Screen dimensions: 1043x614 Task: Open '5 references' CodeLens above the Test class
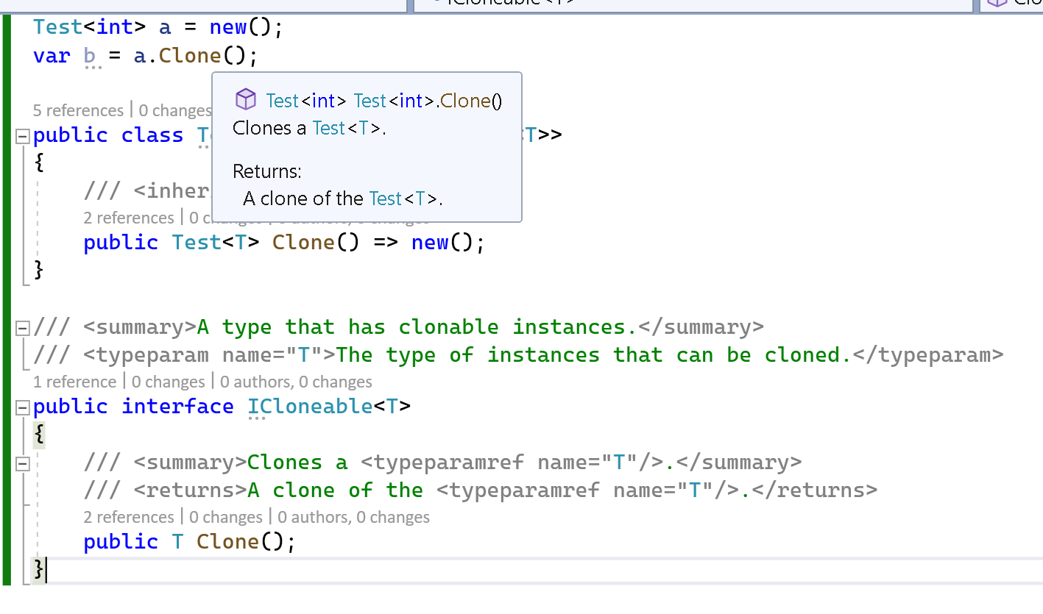pyautogui.click(x=78, y=110)
